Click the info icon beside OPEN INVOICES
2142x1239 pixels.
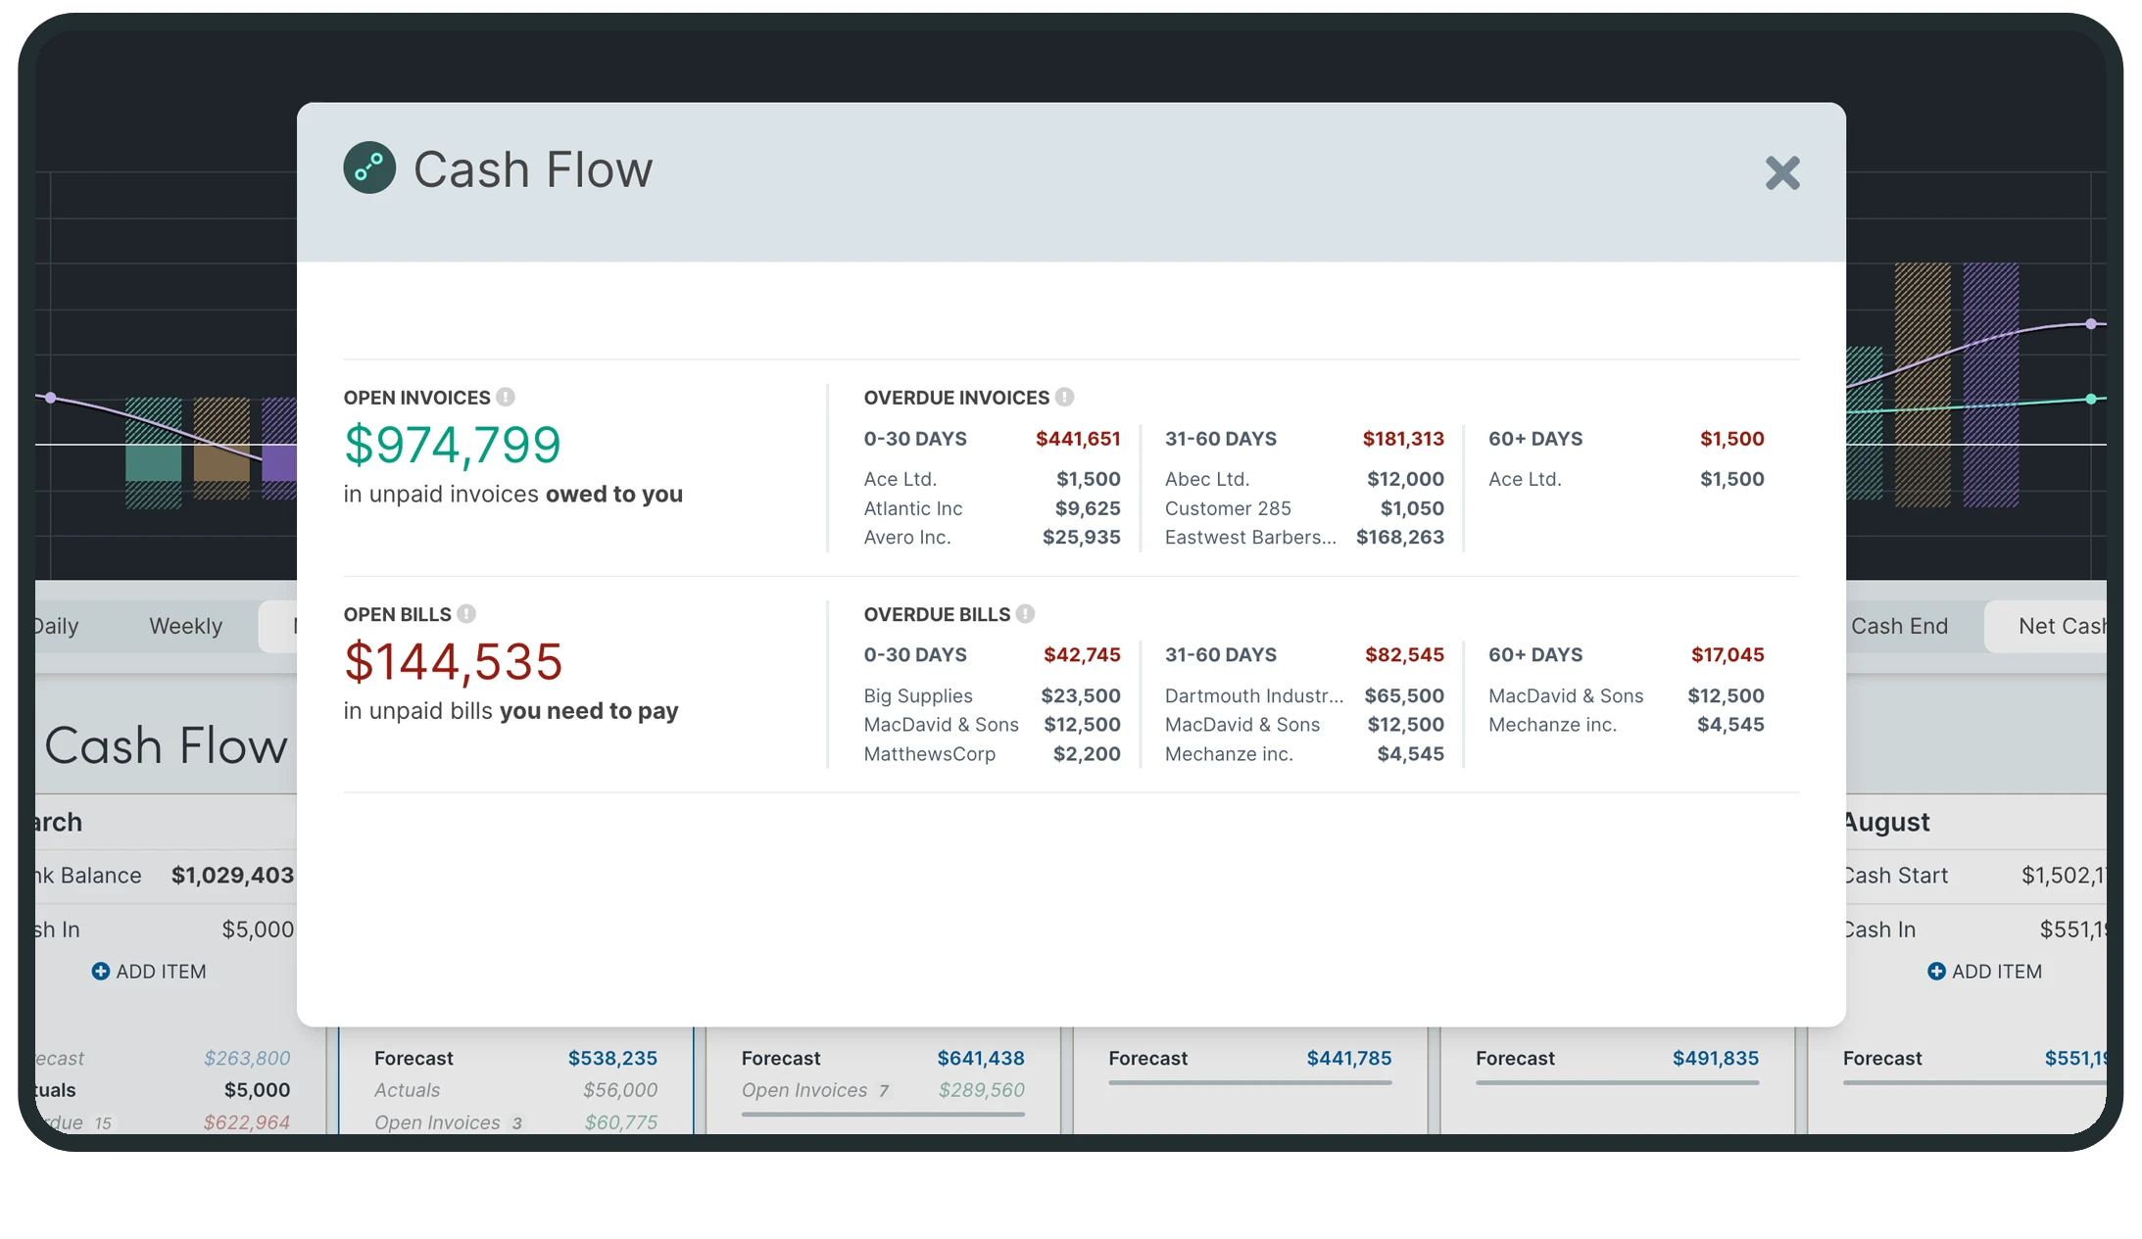pyautogui.click(x=506, y=397)
